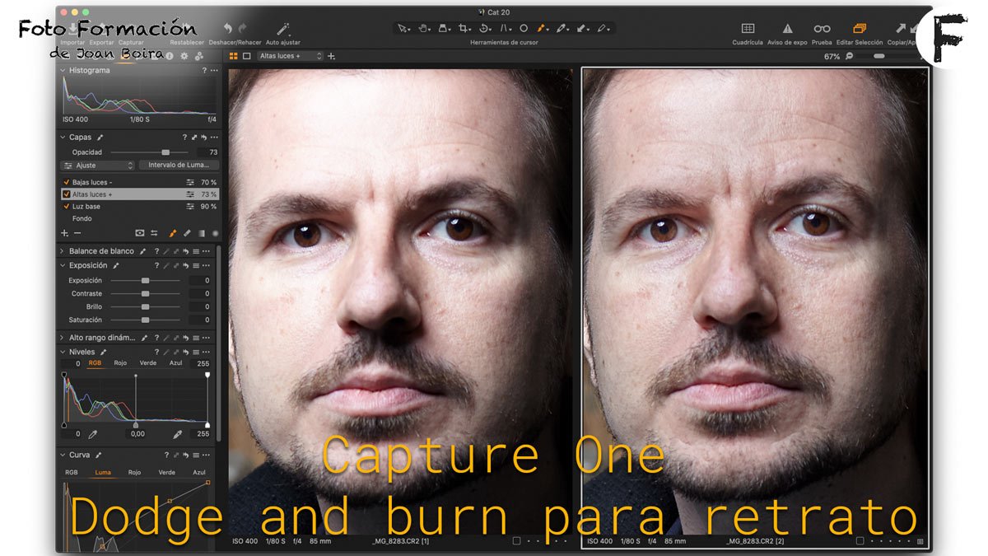Click the Contraste slider handle
This screenshot has width=988, height=556.
click(146, 293)
